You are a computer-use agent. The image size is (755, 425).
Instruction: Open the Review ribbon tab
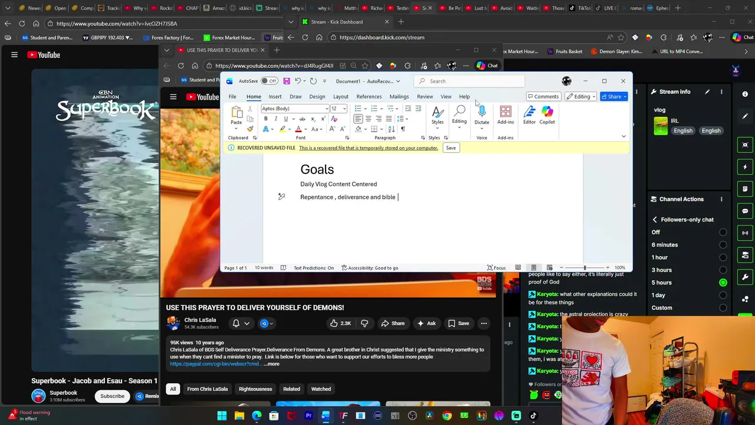click(x=425, y=97)
